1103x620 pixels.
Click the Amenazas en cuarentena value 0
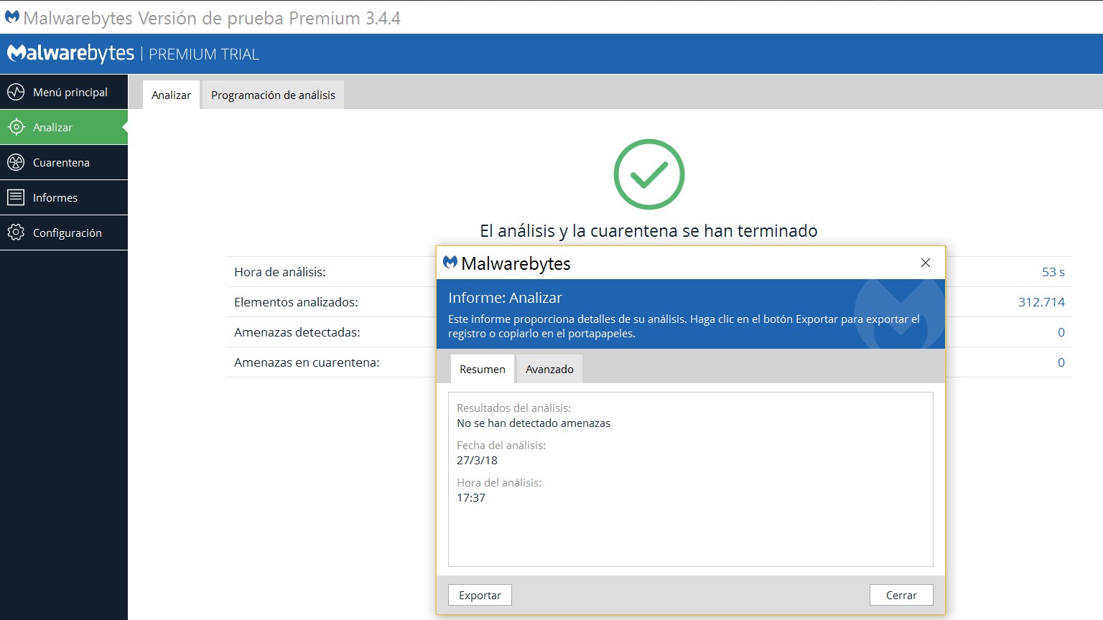click(1061, 362)
